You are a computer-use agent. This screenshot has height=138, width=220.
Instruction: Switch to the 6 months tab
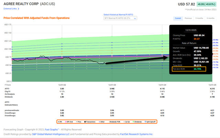pyautogui.click(x=210, y=18)
